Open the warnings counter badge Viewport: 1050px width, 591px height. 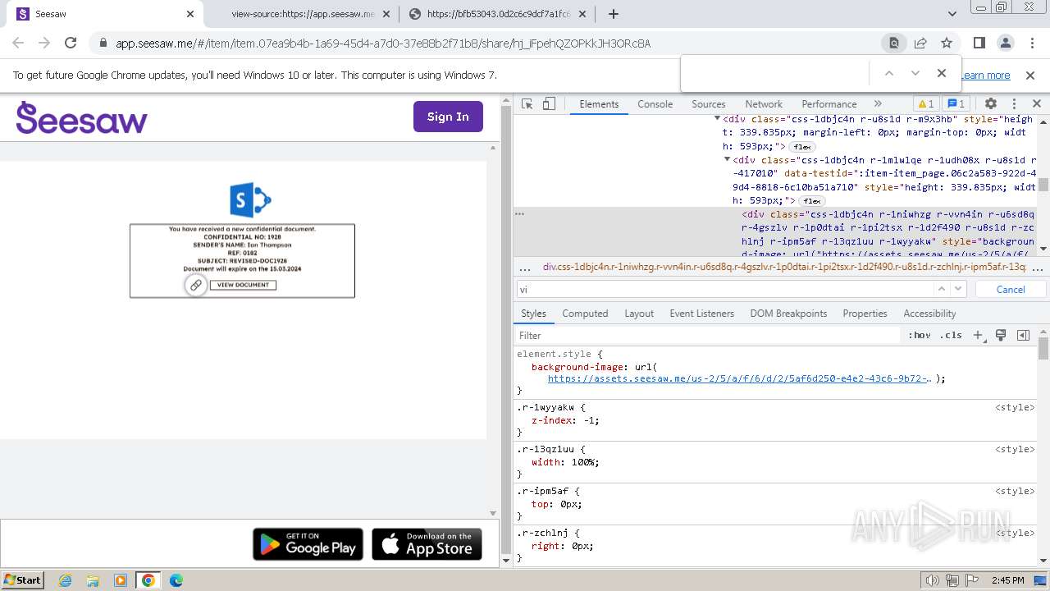click(x=926, y=104)
